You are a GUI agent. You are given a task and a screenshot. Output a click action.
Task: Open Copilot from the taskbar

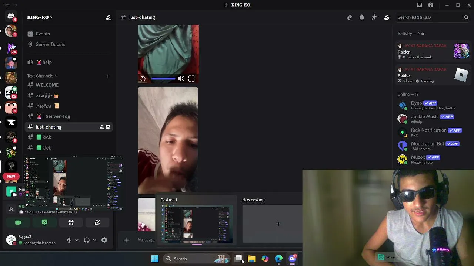pos(265,259)
